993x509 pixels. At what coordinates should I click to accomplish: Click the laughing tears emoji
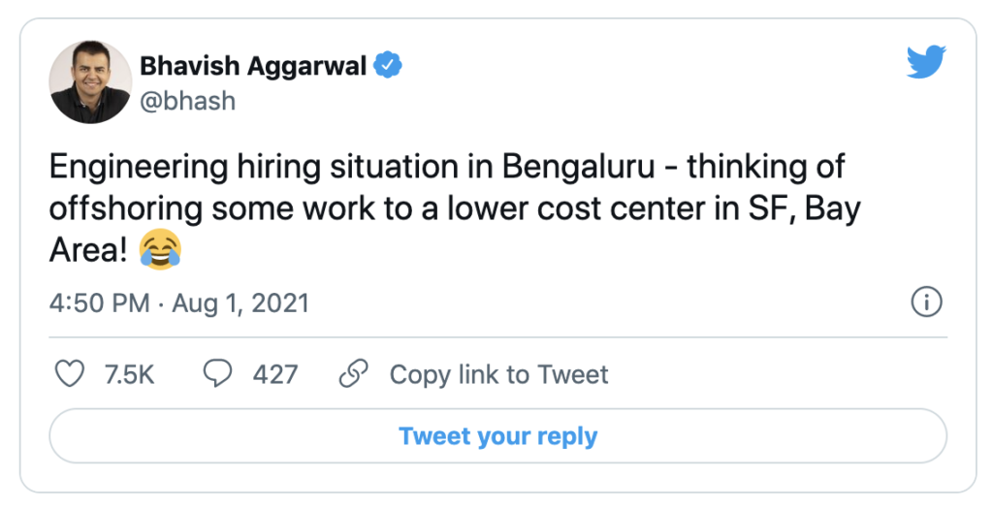pos(160,251)
